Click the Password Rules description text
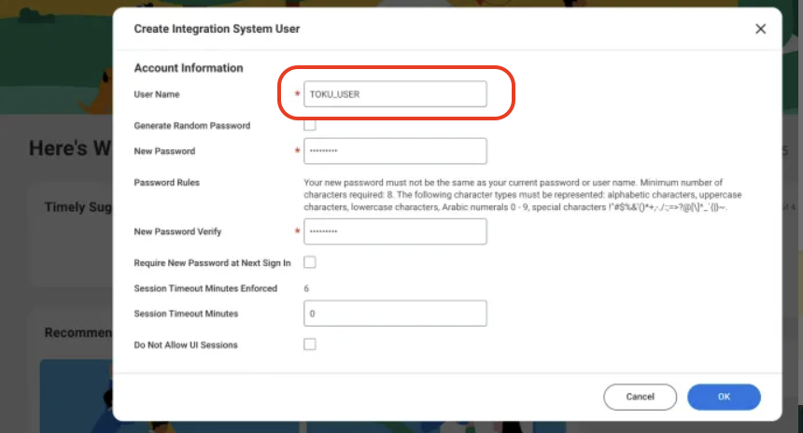This screenshot has height=433, width=803. tap(522, 195)
